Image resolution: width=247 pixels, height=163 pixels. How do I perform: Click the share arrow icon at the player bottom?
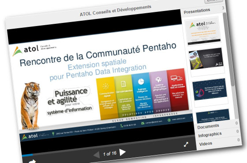tap(32, 161)
